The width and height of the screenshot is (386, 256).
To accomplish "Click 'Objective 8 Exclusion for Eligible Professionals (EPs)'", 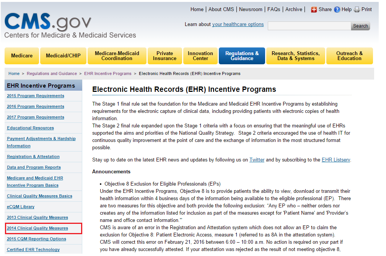I will click(163, 184).
